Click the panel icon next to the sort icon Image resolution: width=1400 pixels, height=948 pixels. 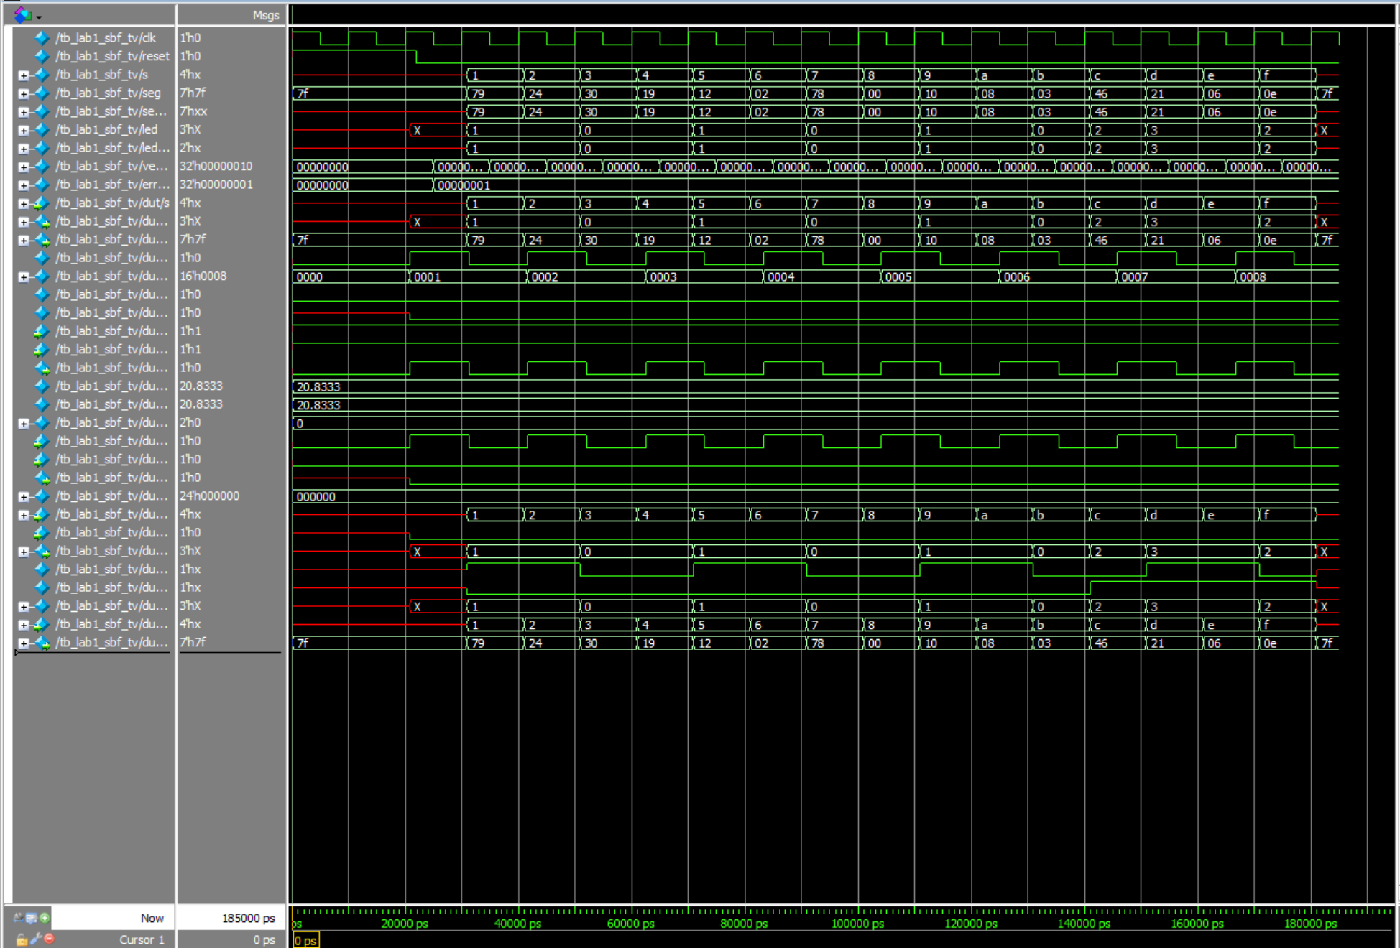point(31,919)
